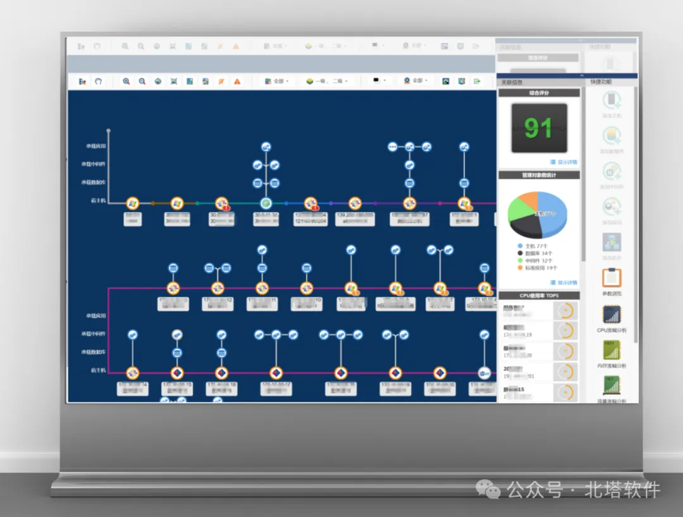Click the orange warning triangle toolbar icon
The image size is (683, 517).
click(x=237, y=82)
